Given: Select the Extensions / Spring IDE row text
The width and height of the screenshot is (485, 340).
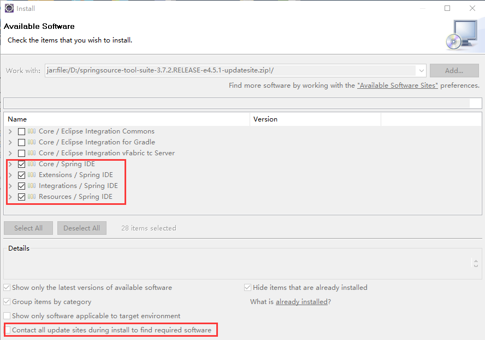Looking at the screenshot, I should 76,175.
